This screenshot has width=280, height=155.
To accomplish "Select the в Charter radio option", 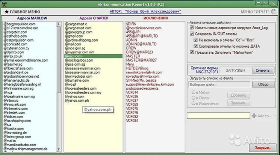I will pyautogui.click(x=193, y=98).
